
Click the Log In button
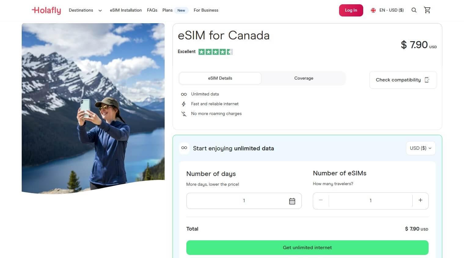[x=351, y=10]
